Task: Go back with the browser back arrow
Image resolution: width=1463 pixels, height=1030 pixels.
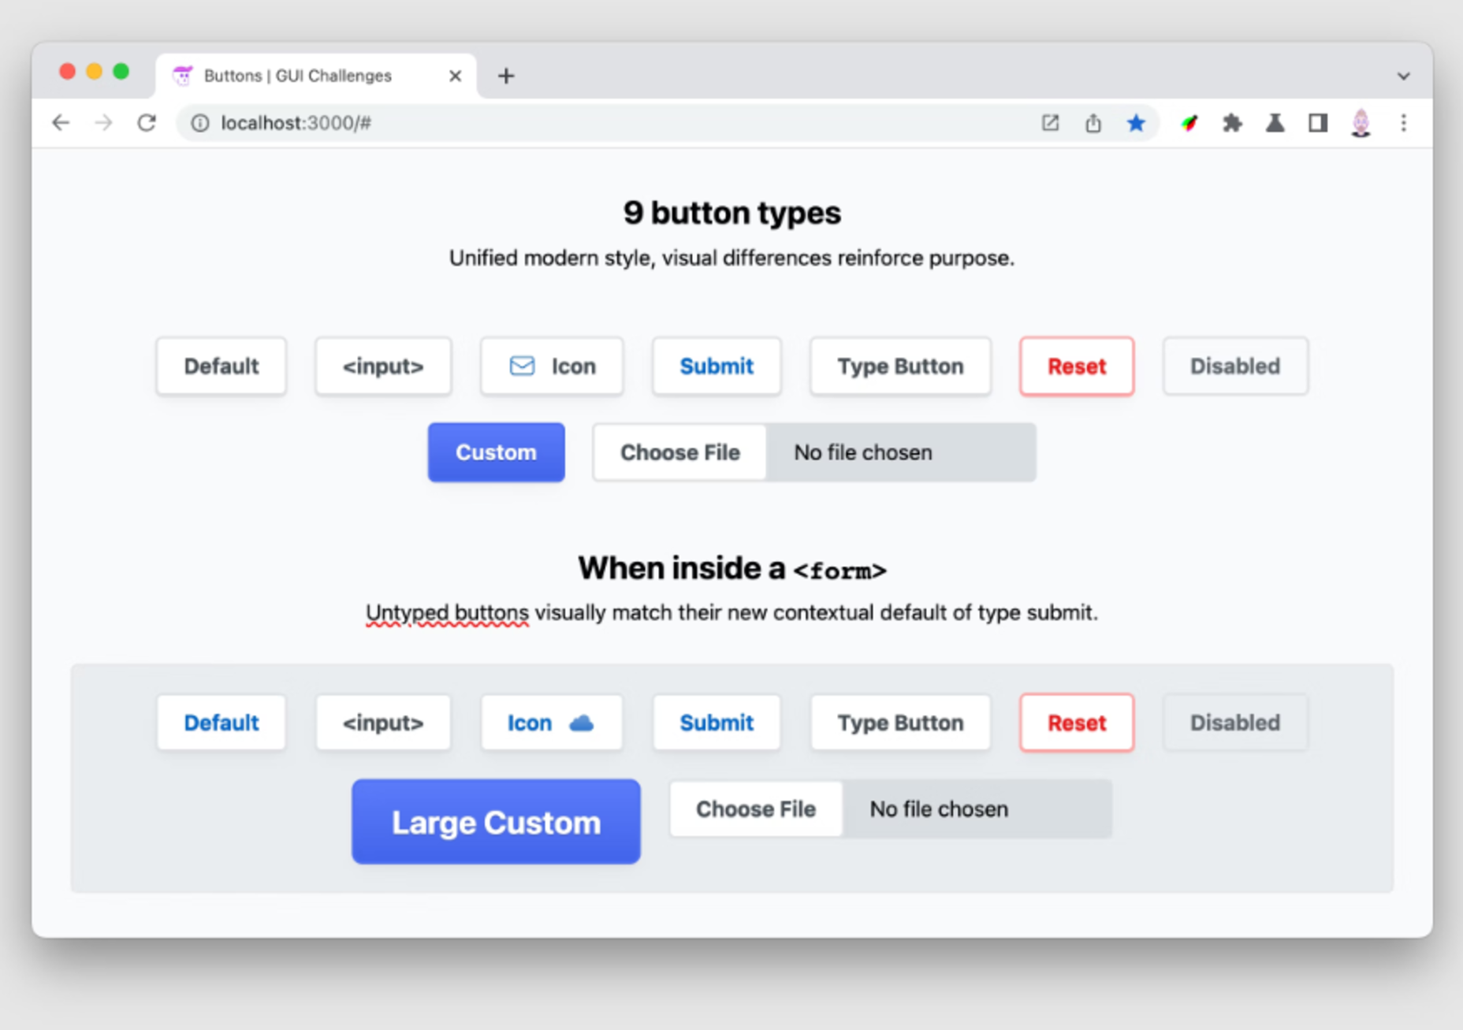Action: [61, 123]
